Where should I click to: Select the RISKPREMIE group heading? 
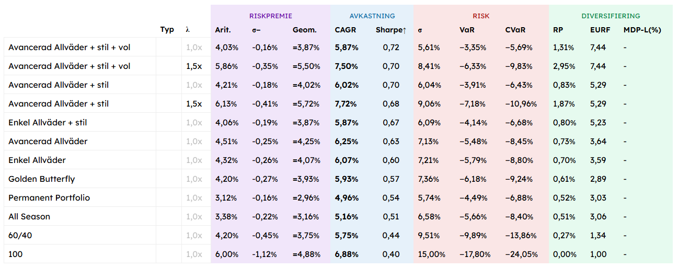[x=270, y=16]
